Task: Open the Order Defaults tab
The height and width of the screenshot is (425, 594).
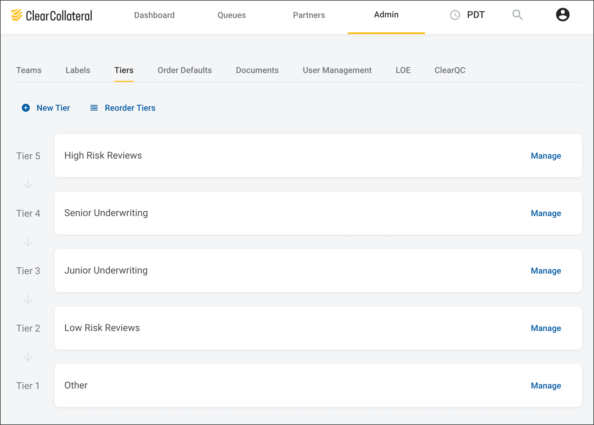Action: (x=185, y=70)
